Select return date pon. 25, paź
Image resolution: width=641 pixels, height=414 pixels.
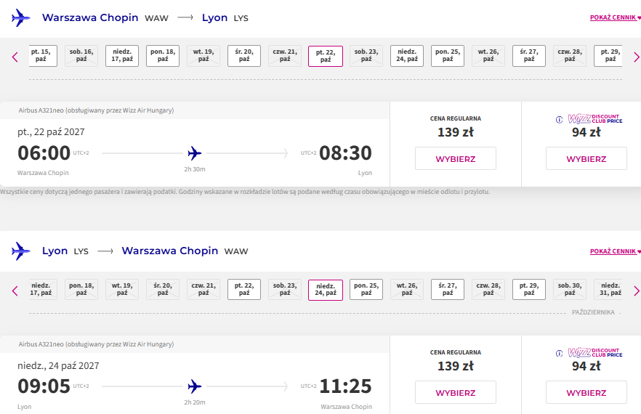click(x=366, y=289)
